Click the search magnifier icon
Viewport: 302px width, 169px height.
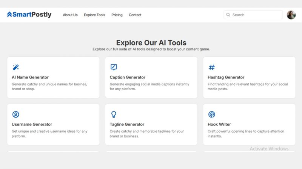point(228,15)
